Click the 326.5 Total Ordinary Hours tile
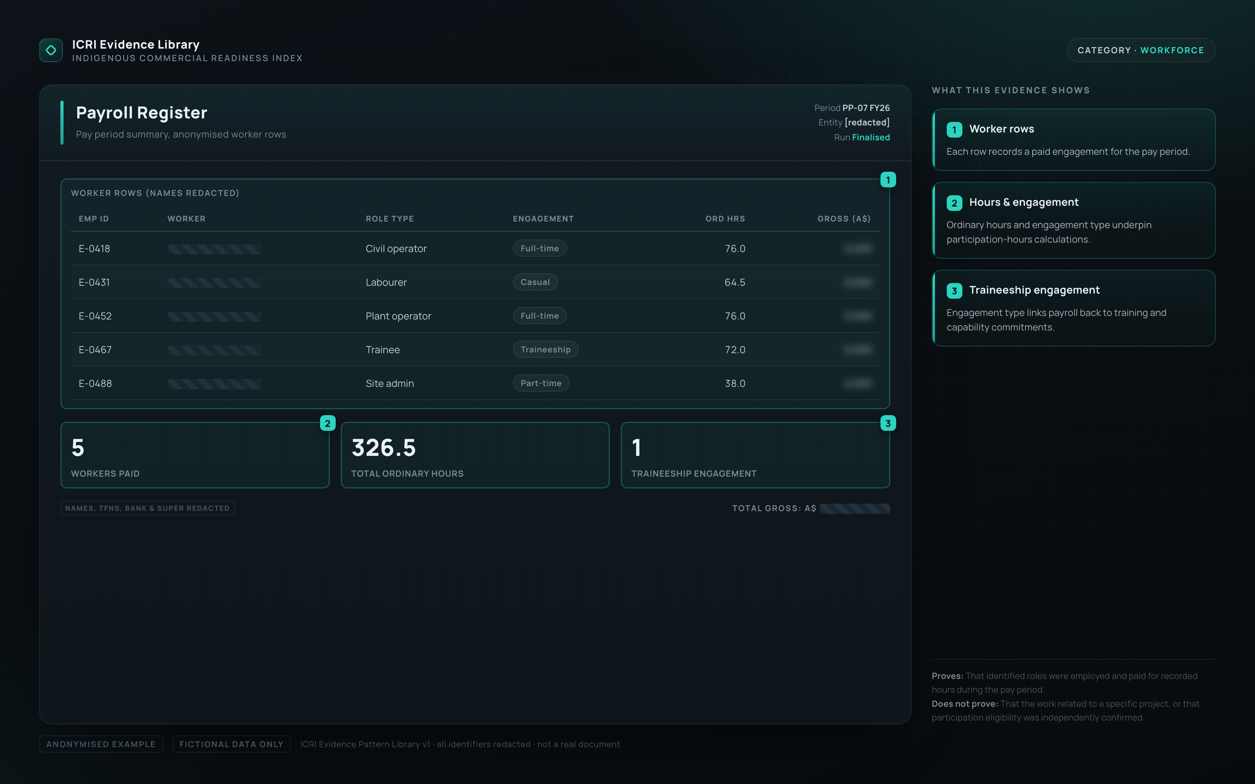 [x=475, y=455]
